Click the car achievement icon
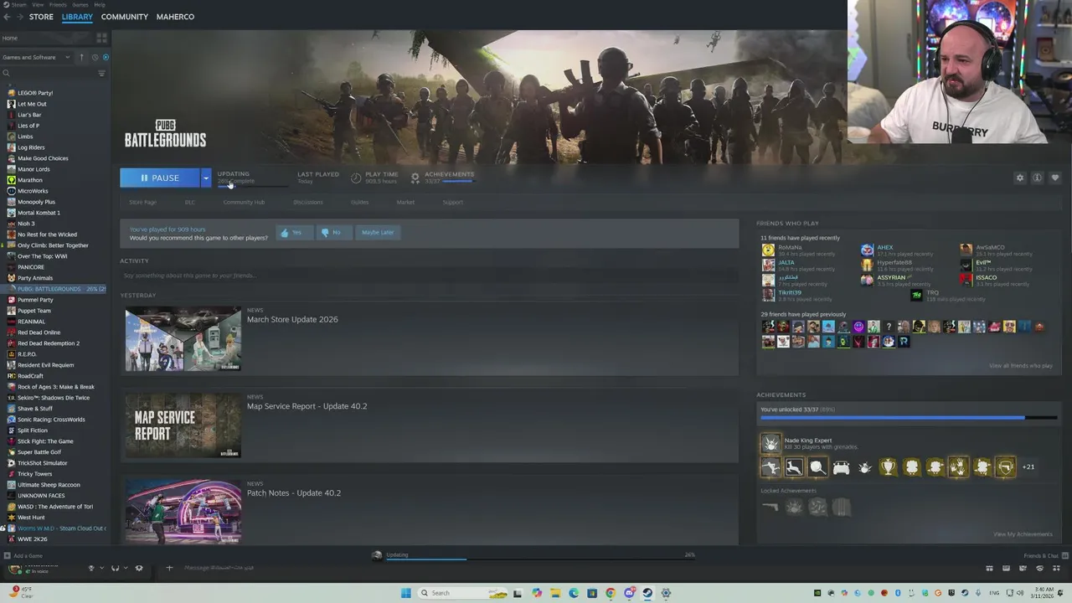The width and height of the screenshot is (1072, 603). click(841, 467)
